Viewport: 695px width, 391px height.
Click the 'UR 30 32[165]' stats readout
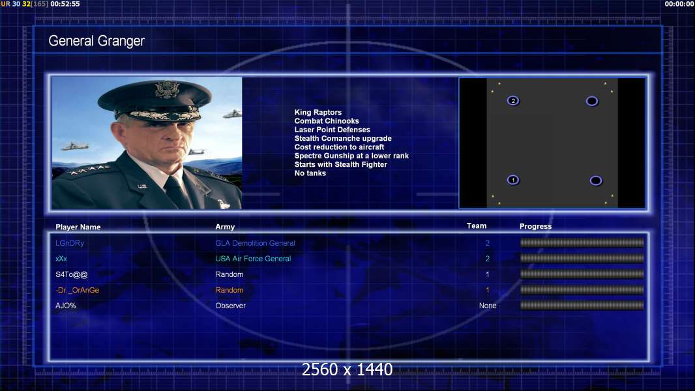click(24, 4)
